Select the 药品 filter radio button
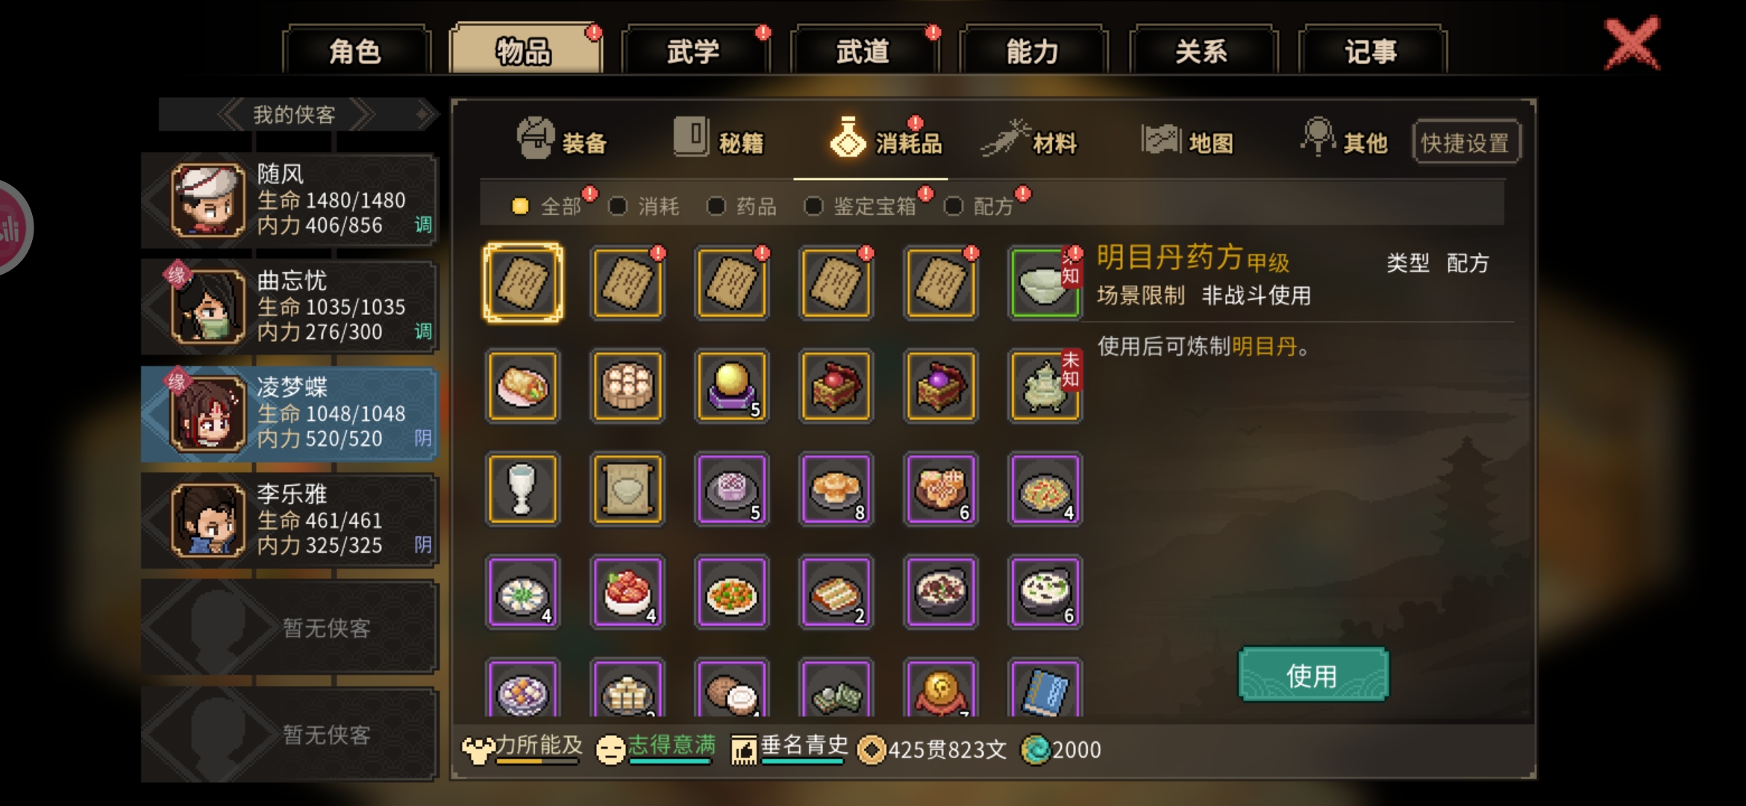Viewport: 1746px width, 806px height. point(717,206)
